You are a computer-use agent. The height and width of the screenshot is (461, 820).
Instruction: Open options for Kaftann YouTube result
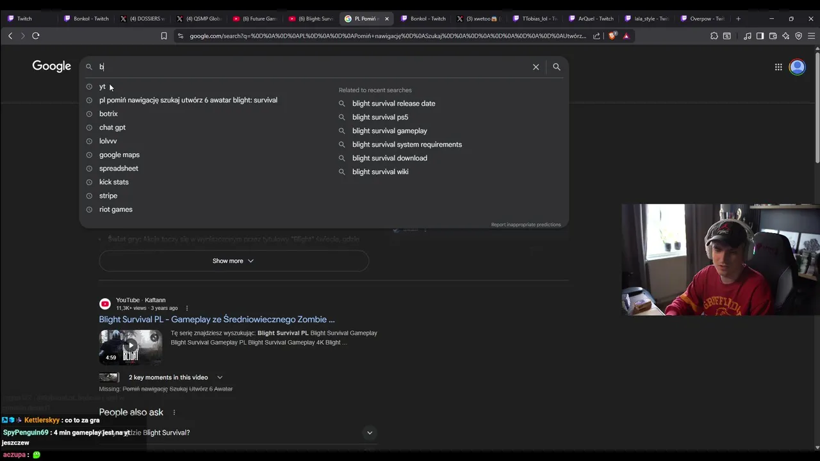click(x=187, y=308)
